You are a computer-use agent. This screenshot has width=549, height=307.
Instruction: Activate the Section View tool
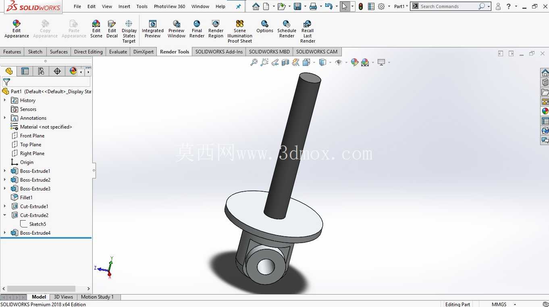point(285,62)
